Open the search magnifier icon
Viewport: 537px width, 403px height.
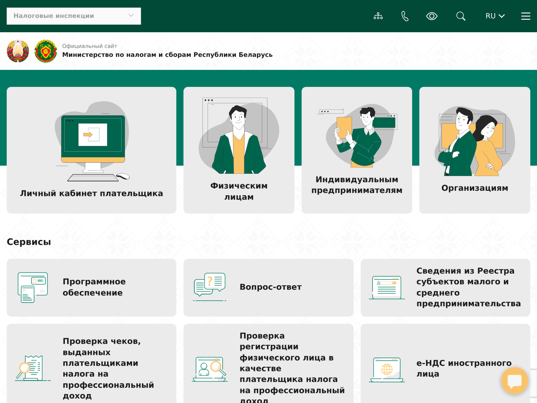pyautogui.click(x=460, y=16)
